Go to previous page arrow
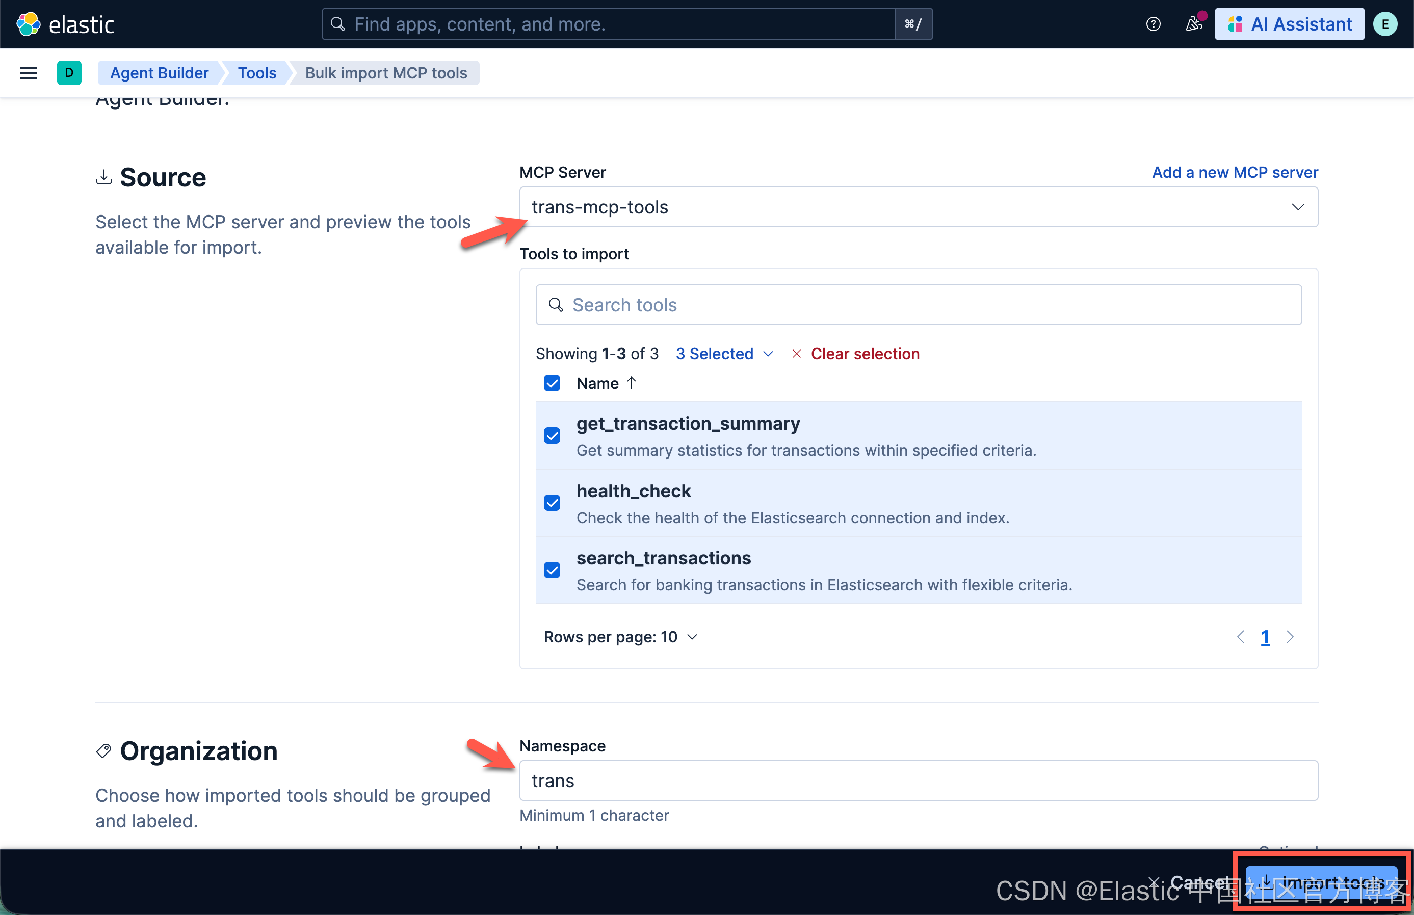The width and height of the screenshot is (1414, 915). 1241,637
